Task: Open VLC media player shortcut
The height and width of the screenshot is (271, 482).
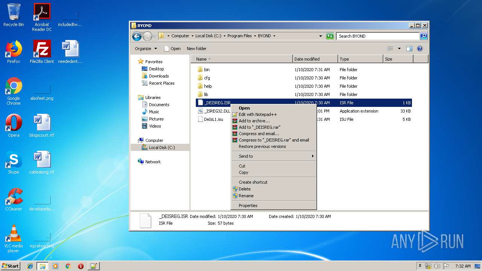Action: coord(14,239)
